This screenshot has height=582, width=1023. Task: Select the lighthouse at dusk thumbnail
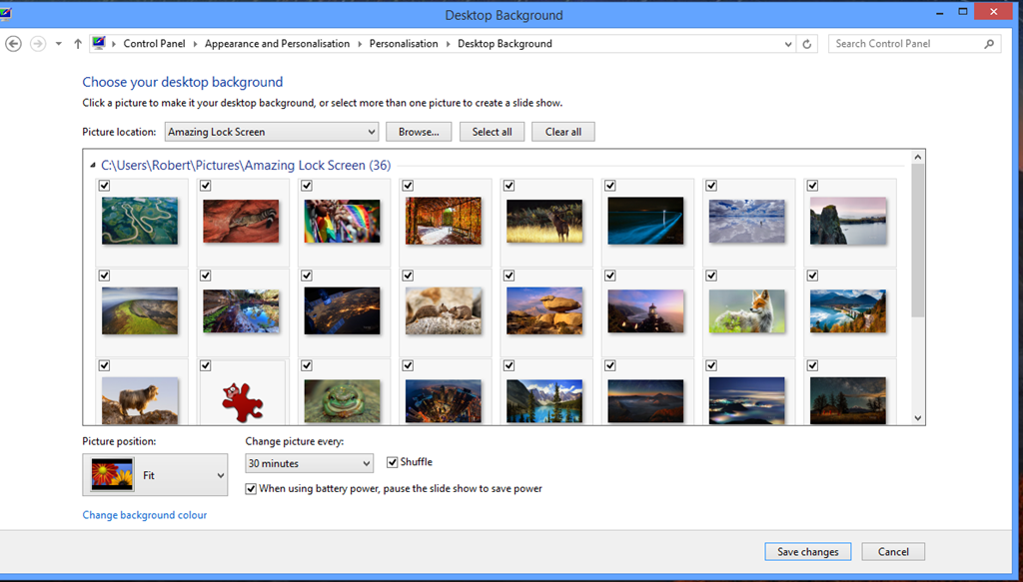coord(646,310)
